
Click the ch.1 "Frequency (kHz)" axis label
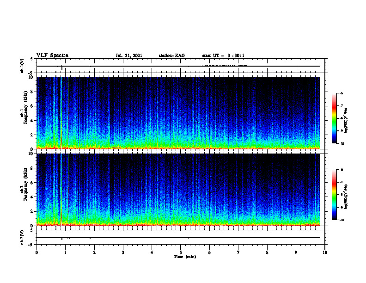tap(26, 107)
